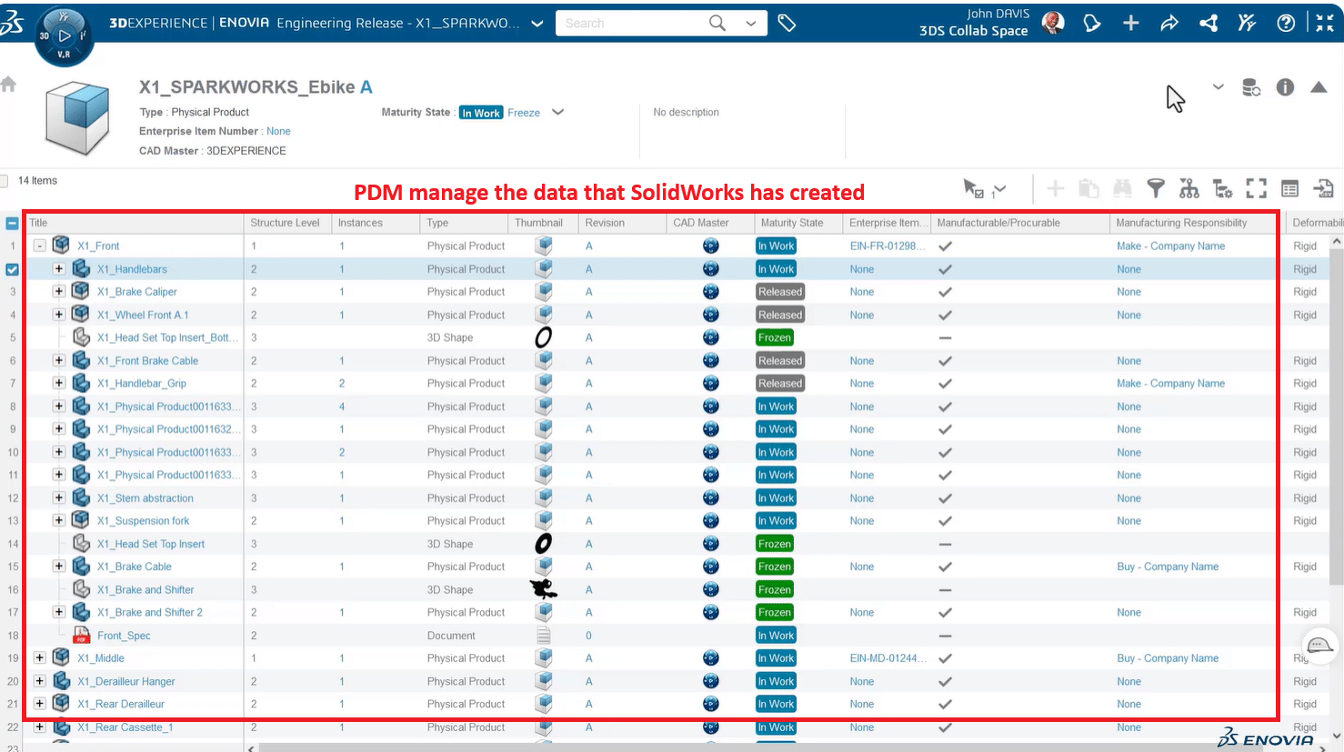
Task: Open the search options dropdown arrow
Action: [x=751, y=24]
